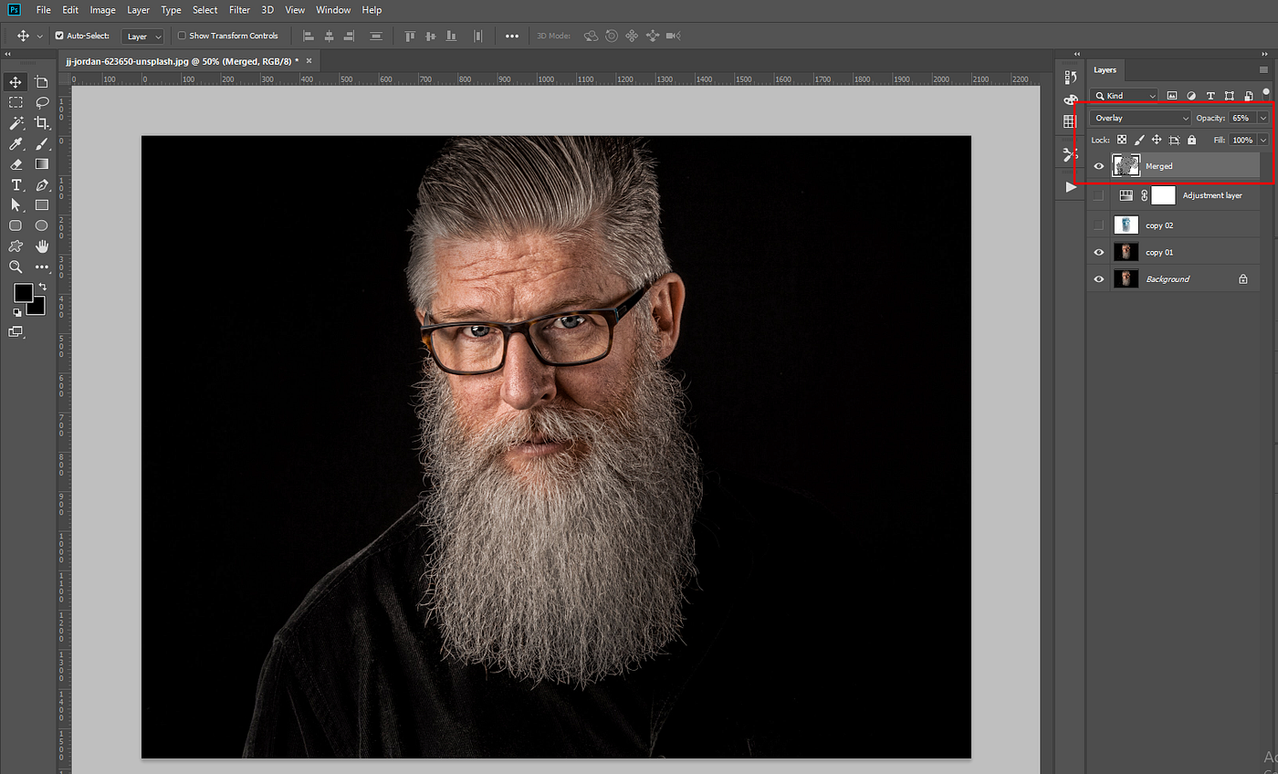The width and height of the screenshot is (1278, 774).
Task: Toggle the lock transparent pixels button
Action: [x=1122, y=140]
